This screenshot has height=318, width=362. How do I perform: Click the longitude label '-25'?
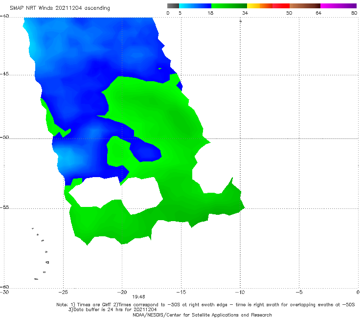pos(63,292)
